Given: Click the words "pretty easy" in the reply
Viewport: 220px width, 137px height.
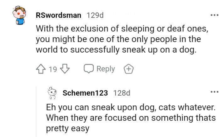Looking at the screenshot, I should point(68,129).
